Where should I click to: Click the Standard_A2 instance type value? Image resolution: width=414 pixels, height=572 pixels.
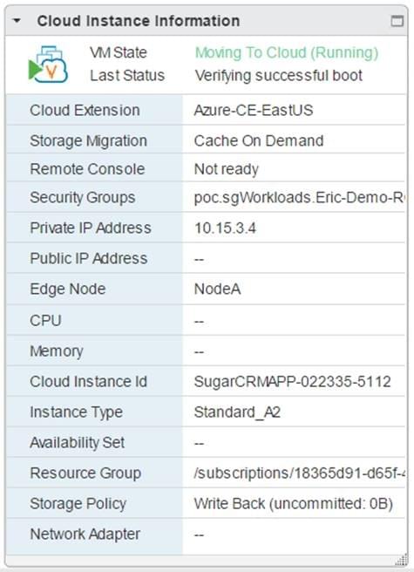pyautogui.click(x=237, y=412)
